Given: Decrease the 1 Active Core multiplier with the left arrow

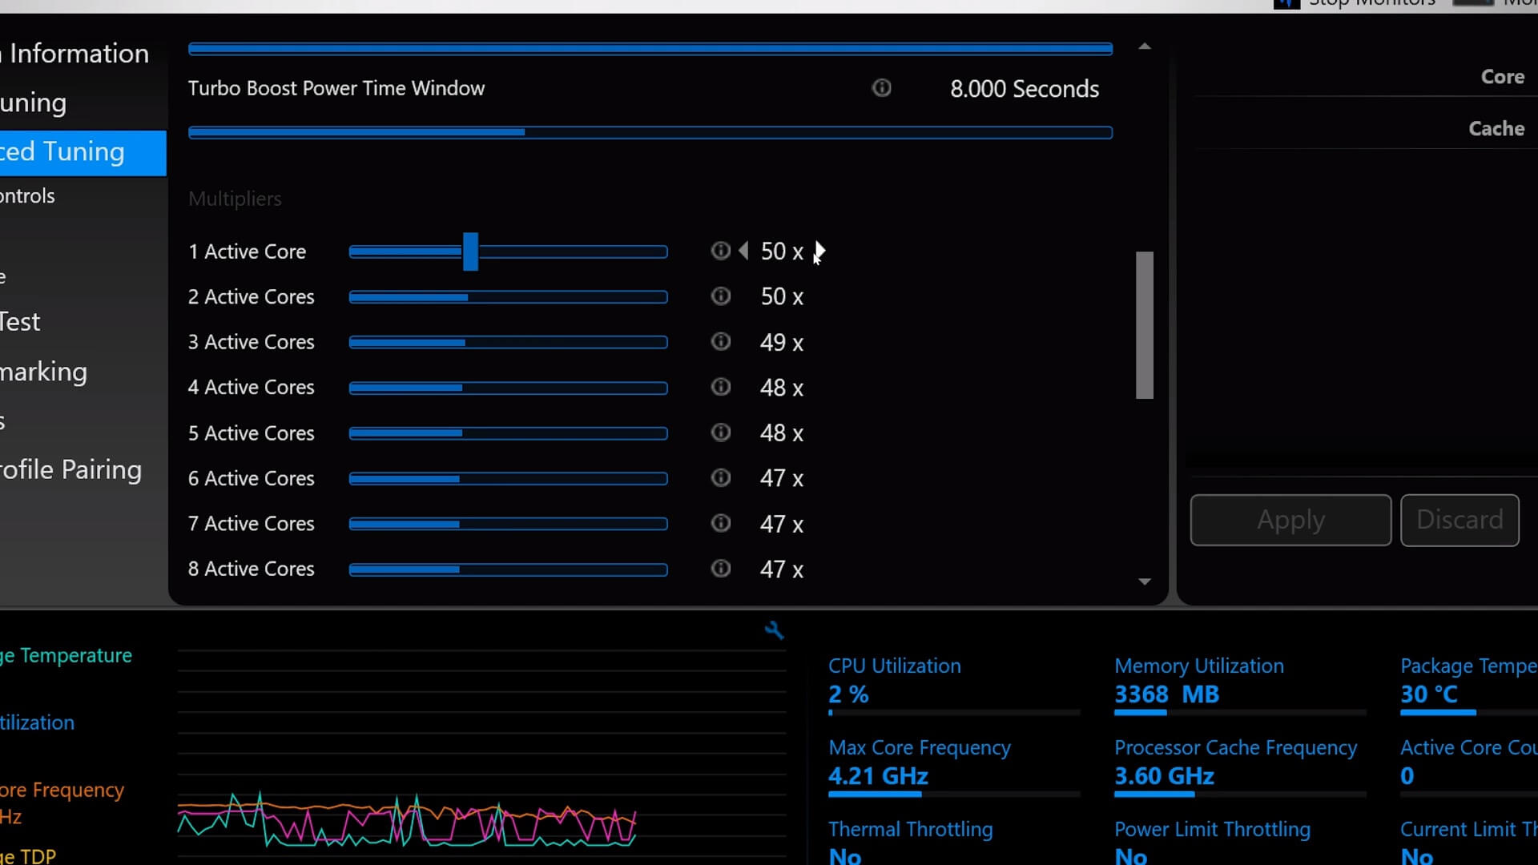Looking at the screenshot, I should click(x=744, y=251).
